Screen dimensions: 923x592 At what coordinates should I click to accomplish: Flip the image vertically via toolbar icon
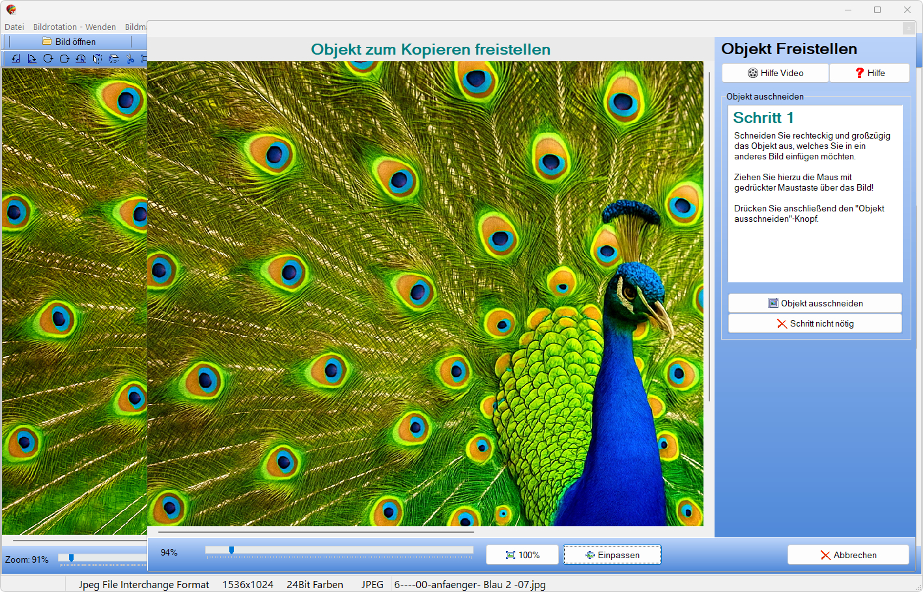coord(113,59)
